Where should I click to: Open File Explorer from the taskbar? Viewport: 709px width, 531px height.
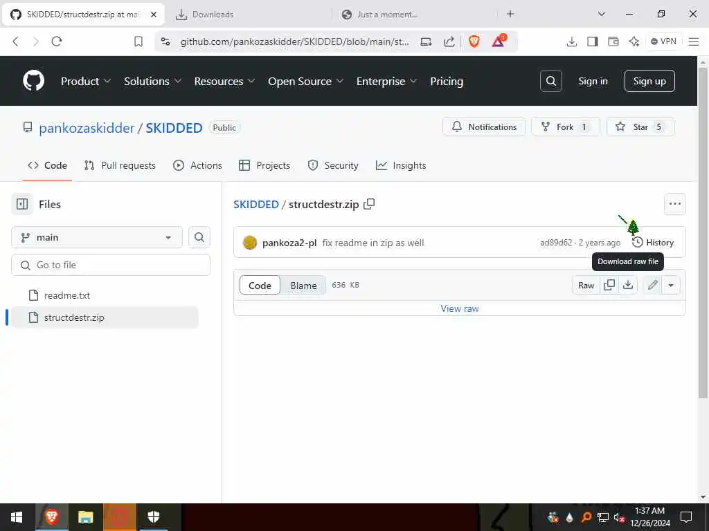point(85,517)
